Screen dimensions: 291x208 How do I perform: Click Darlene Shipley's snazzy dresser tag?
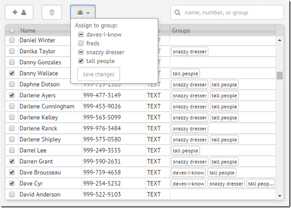pos(189,140)
